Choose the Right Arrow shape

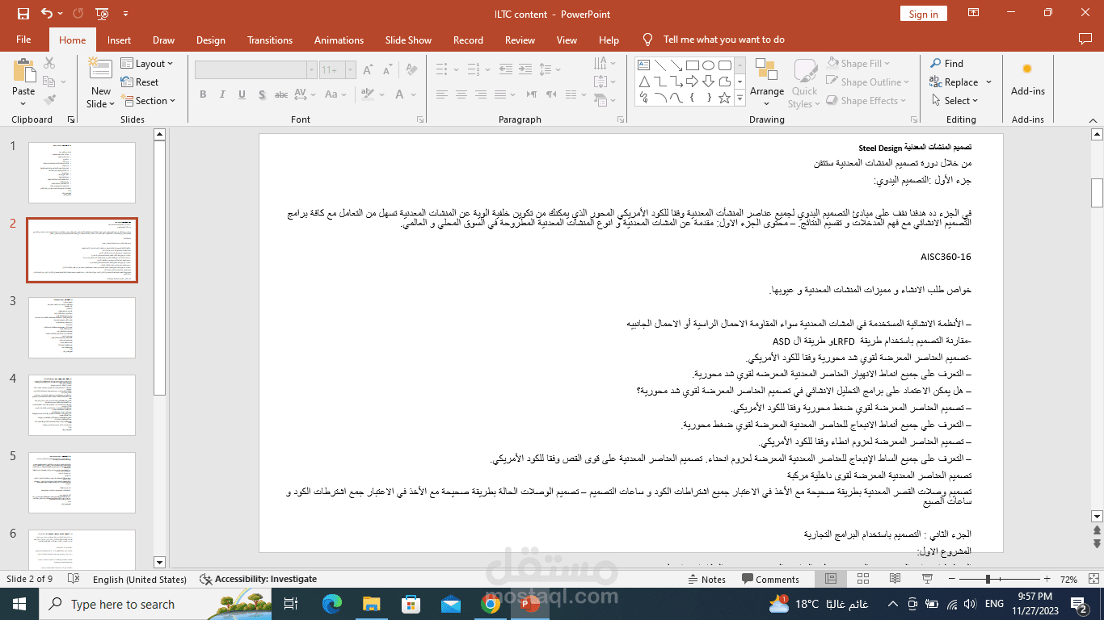point(693,82)
